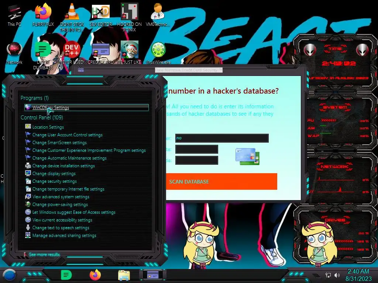Screen dimensions: 378x283
Task: Open the This PC desktop icon
Action: [14, 15]
